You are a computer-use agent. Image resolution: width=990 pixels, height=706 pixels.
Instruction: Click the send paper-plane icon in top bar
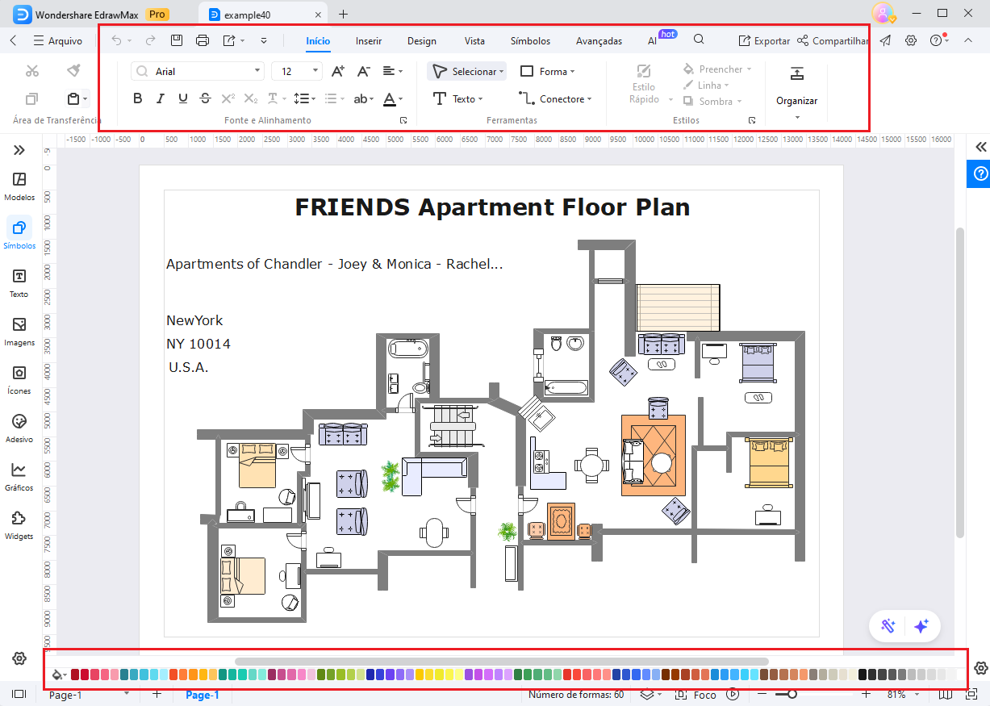[886, 40]
